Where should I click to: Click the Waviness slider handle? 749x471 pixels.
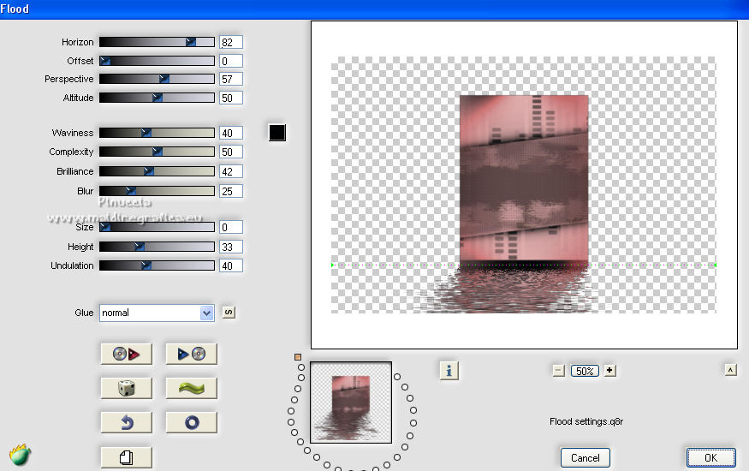pos(146,133)
